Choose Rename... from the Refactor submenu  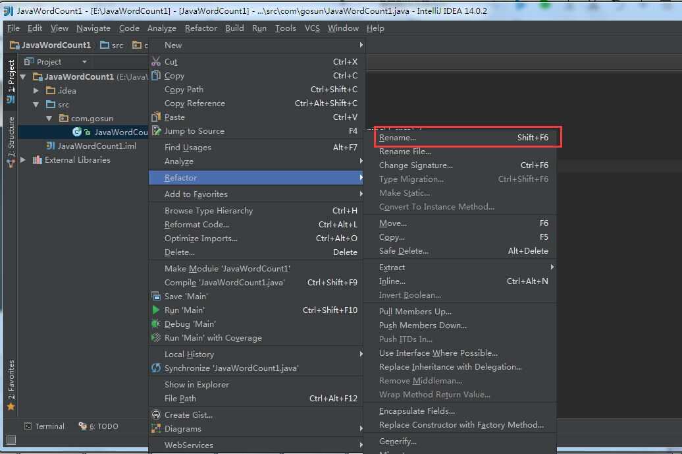(465, 137)
